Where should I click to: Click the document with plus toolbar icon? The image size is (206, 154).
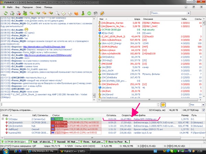[70, 13]
